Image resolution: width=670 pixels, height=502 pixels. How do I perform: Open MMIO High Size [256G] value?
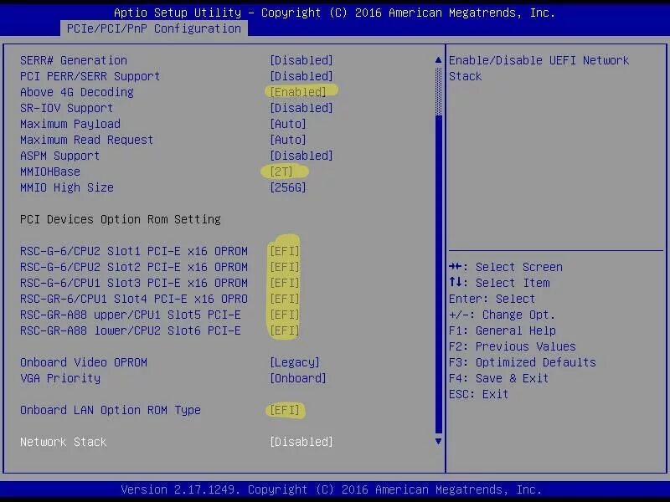tap(288, 187)
